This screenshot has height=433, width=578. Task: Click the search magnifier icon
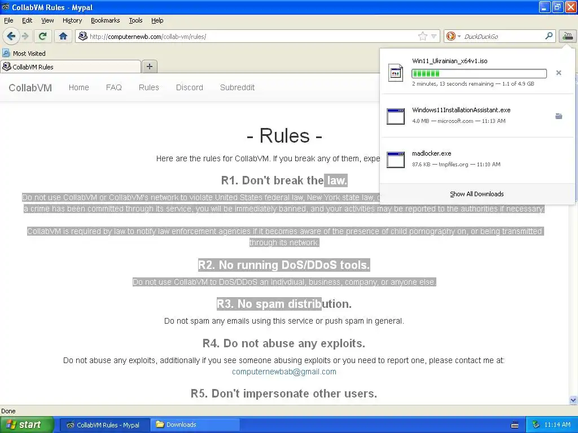coord(549,36)
